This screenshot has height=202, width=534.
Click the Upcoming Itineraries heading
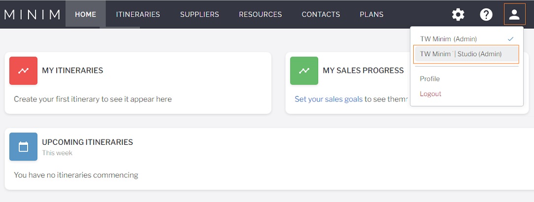point(88,142)
